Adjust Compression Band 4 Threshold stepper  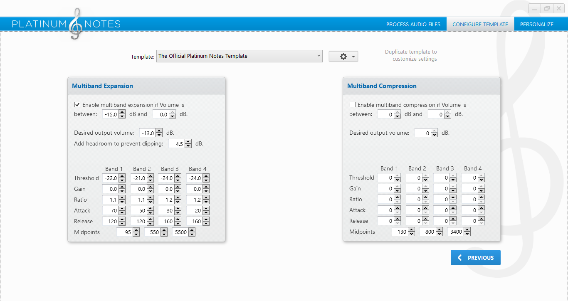click(x=481, y=178)
